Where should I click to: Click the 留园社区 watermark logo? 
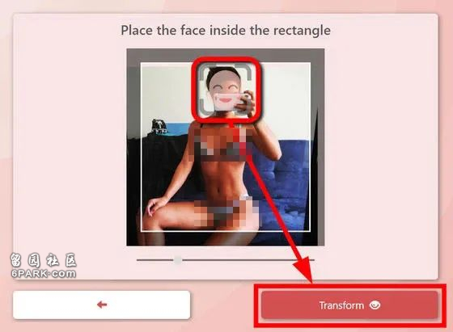[x=44, y=260]
